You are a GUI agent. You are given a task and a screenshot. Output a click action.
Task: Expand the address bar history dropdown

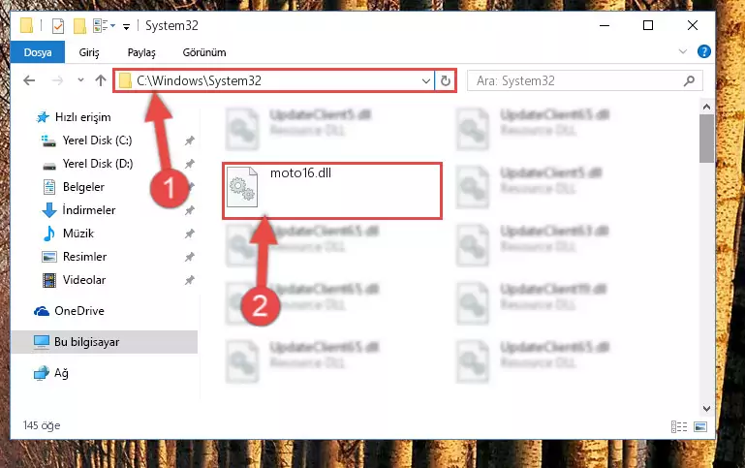click(x=425, y=80)
